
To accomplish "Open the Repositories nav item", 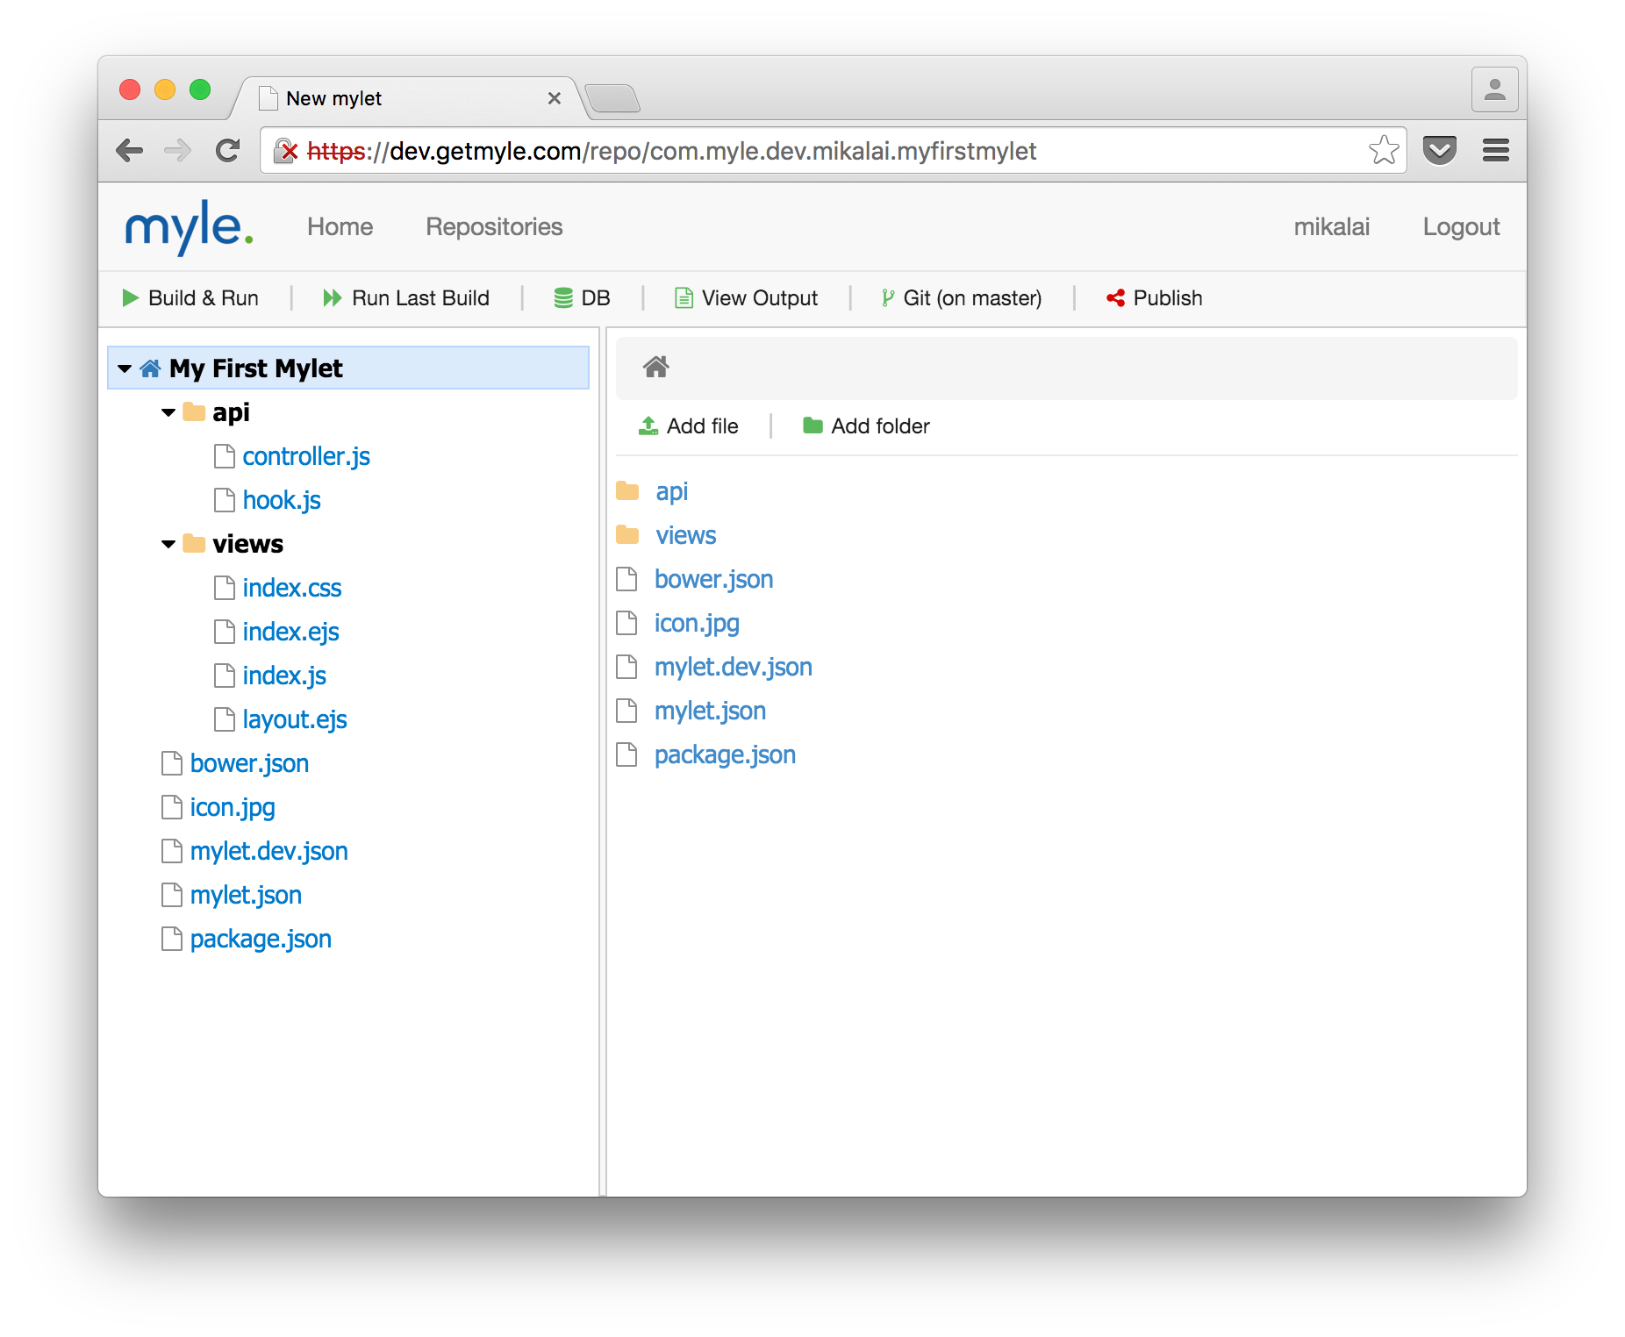I will coord(494,226).
